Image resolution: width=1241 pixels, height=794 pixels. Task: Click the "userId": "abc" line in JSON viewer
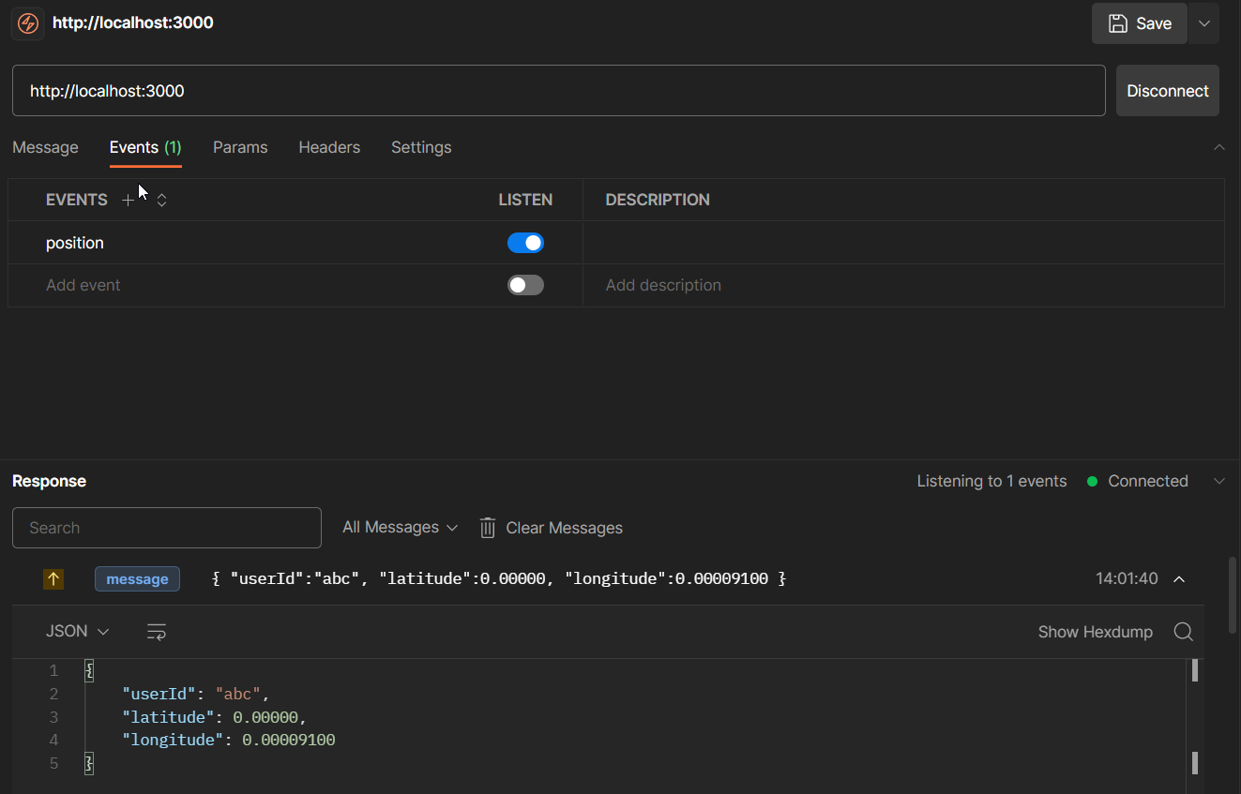195,695
